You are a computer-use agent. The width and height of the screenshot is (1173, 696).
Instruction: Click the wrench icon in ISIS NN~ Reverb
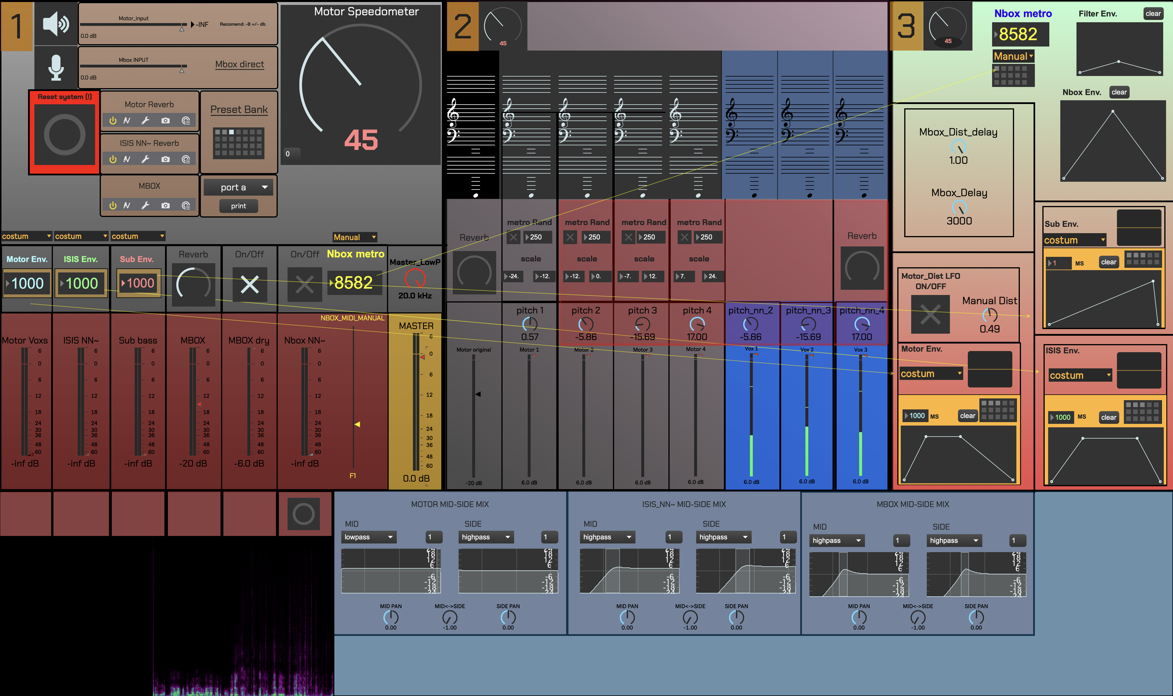pyautogui.click(x=145, y=159)
